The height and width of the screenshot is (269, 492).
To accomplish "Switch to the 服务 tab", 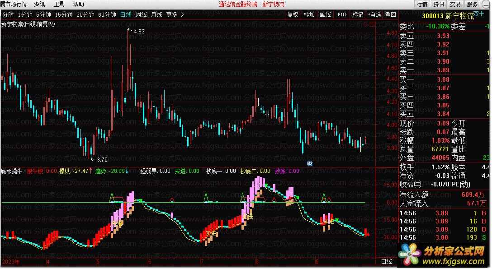I will 472,4.
